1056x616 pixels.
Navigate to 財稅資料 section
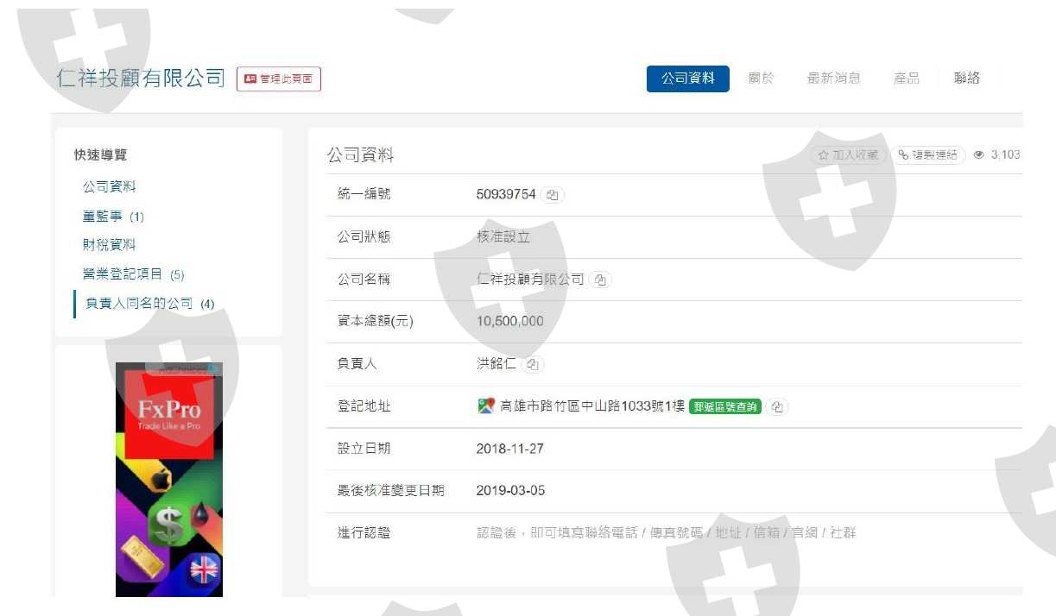coord(109,245)
